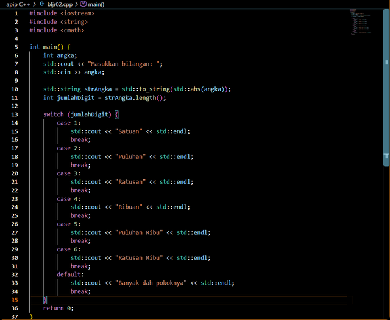Click the to_string function call
Screen dimensions: 390x320
pos(154,89)
